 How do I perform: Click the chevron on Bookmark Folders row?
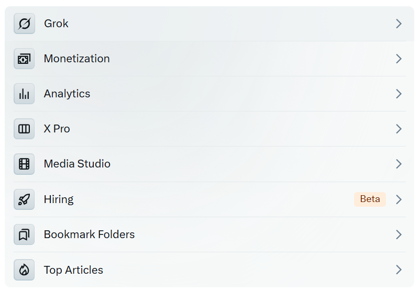pos(399,234)
